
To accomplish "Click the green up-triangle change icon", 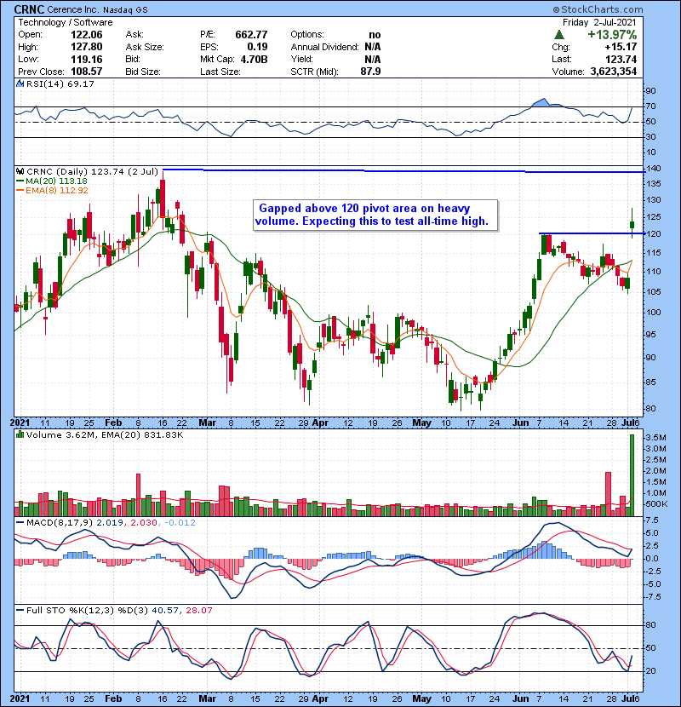I will (559, 34).
